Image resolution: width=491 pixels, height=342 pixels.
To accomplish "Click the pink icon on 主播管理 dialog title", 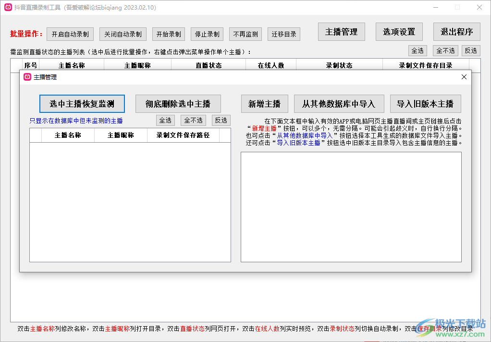I will pos(27,77).
